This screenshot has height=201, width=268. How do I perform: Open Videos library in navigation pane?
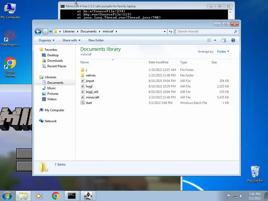pyautogui.click(x=52, y=99)
